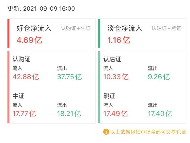
Task: Select the 牛证 section heading
Action: [x=18, y=96]
